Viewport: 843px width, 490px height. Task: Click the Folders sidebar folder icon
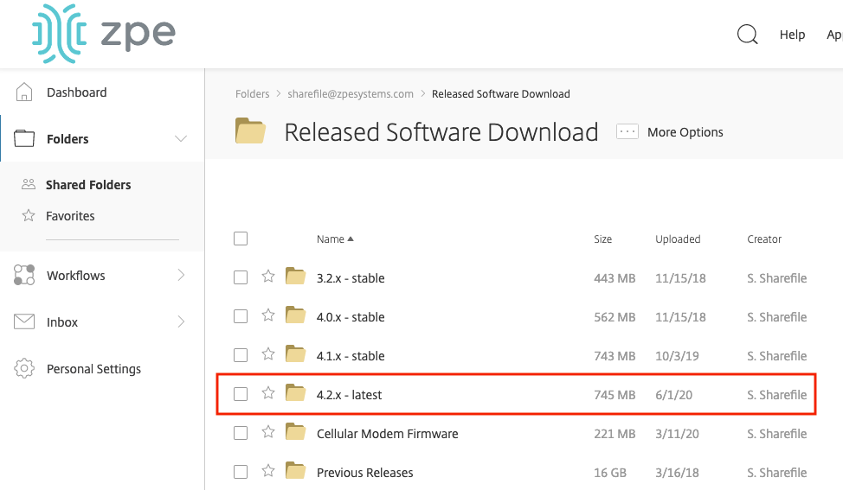click(x=24, y=138)
